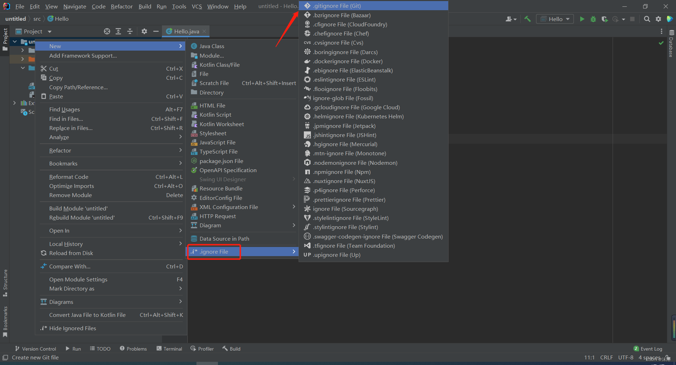Open the TODO tool window
Screen dimensions: 676x365
(100, 348)
